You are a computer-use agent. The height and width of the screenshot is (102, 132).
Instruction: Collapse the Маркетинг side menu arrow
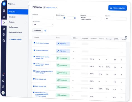29,4
